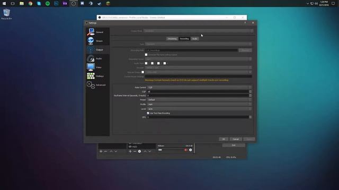Open the Level dropdown
Screen dimensions: 339x190
click(199, 109)
